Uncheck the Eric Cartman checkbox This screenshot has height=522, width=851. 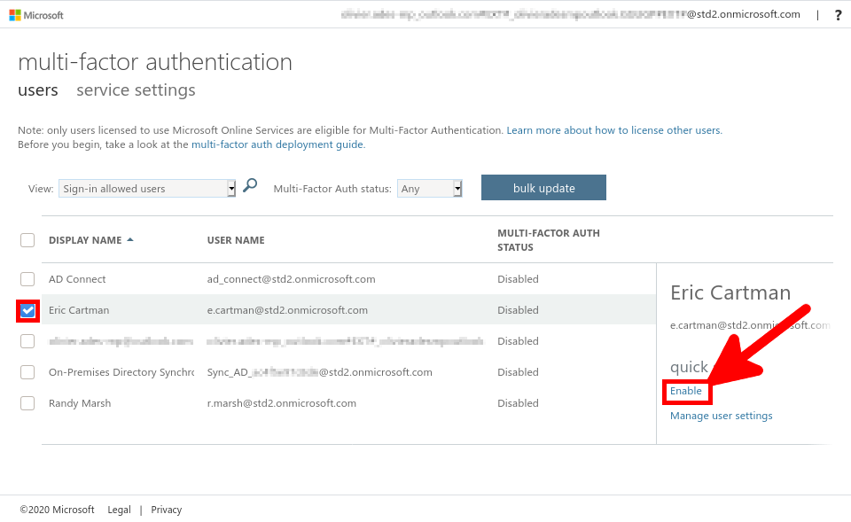tap(27, 310)
